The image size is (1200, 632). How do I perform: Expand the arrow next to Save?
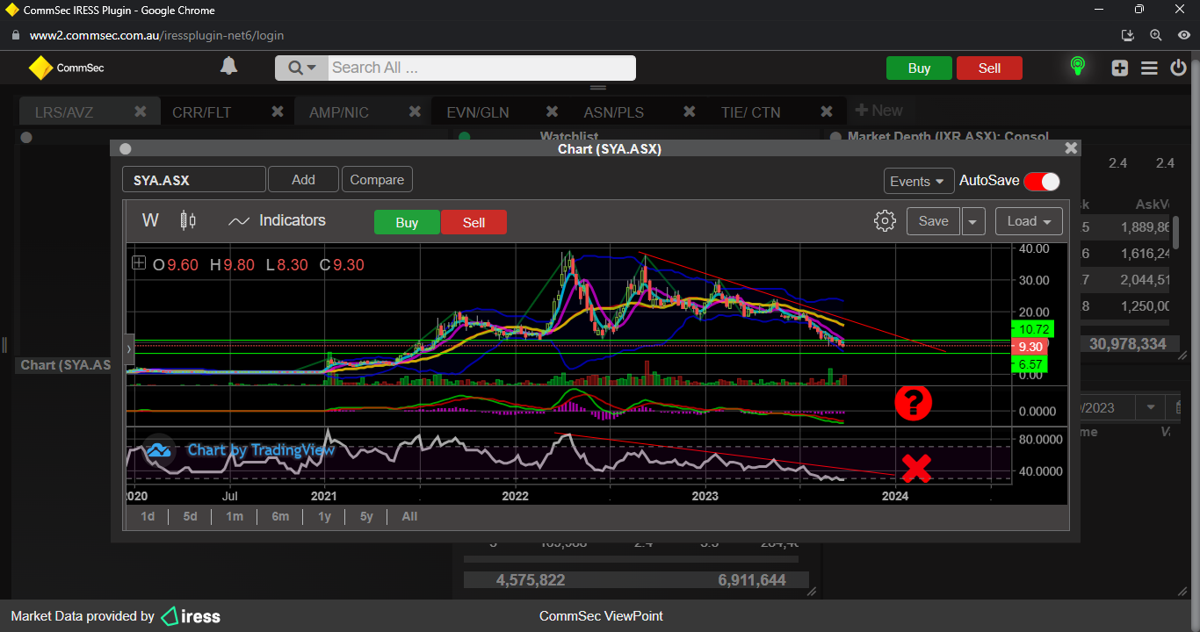973,221
